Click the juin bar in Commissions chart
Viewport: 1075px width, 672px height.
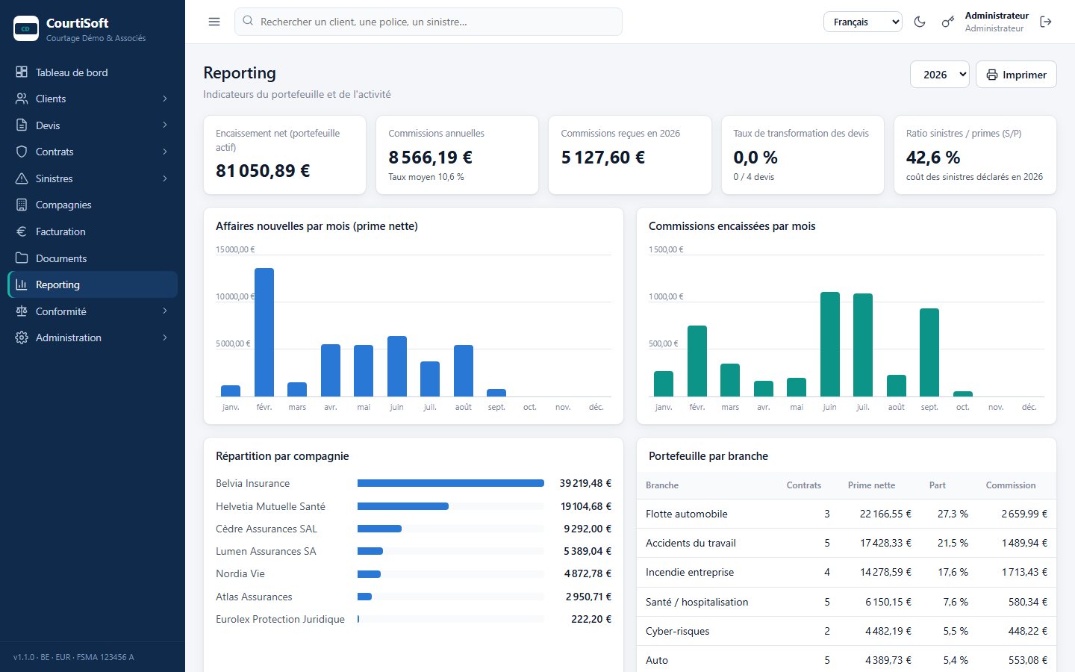[x=830, y=344]
